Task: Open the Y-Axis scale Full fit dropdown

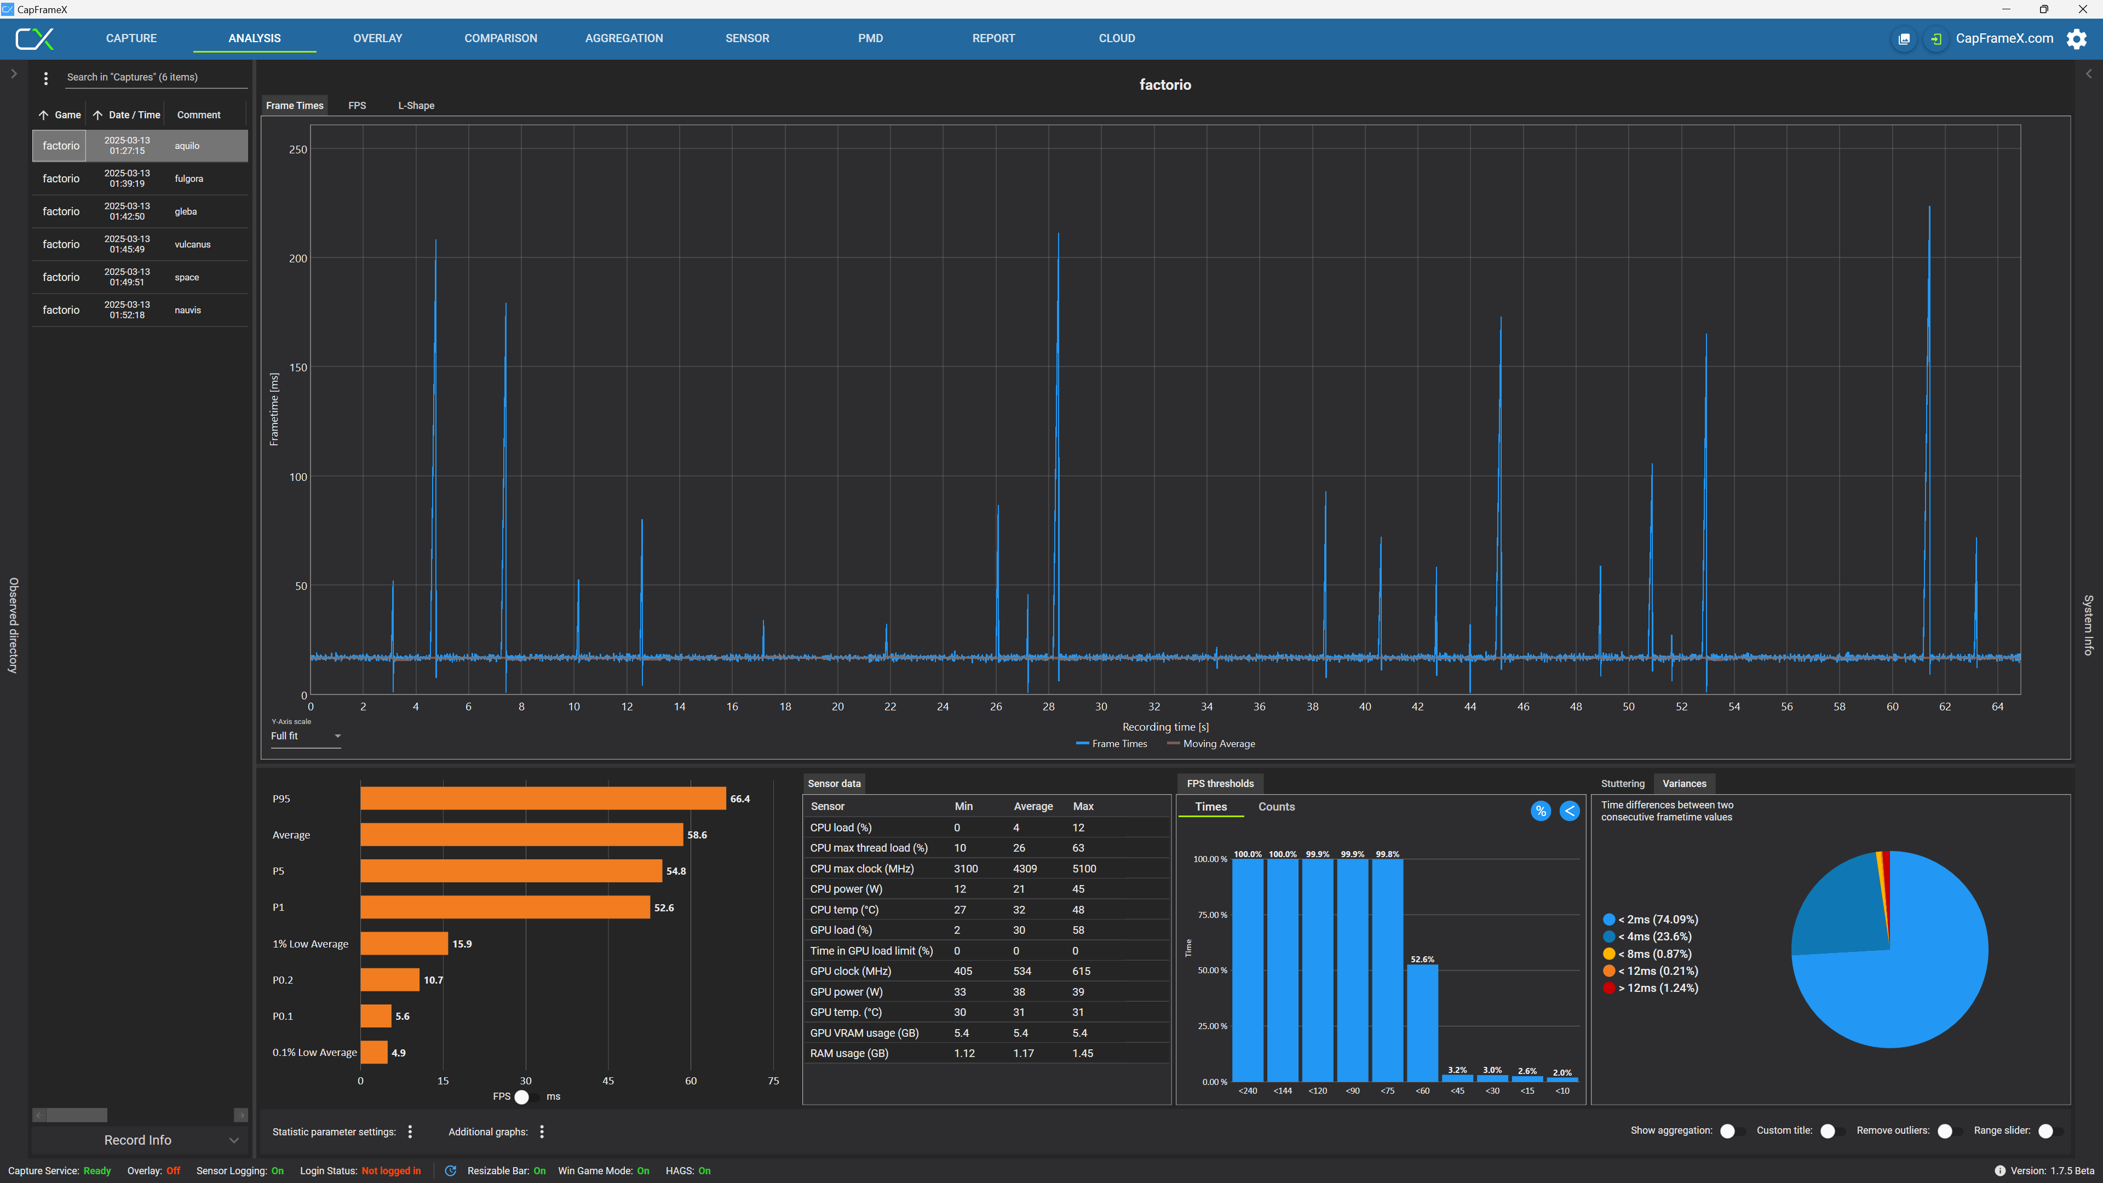Action: [306, 736]
